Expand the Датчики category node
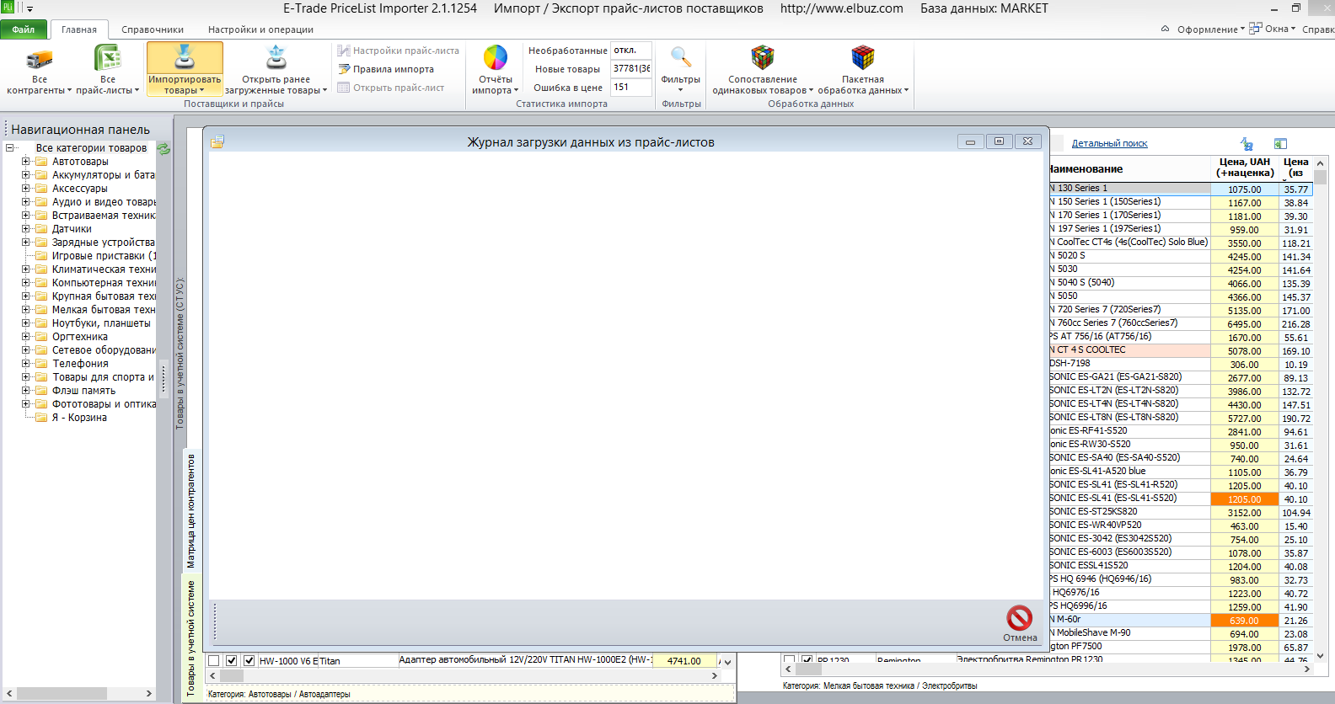The image size is (1335, 704). click(26, 229)
